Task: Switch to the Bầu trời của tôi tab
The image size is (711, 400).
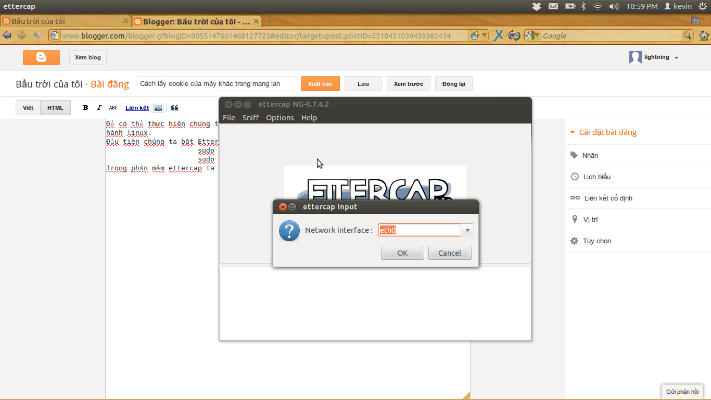Action: click(65, 21)
